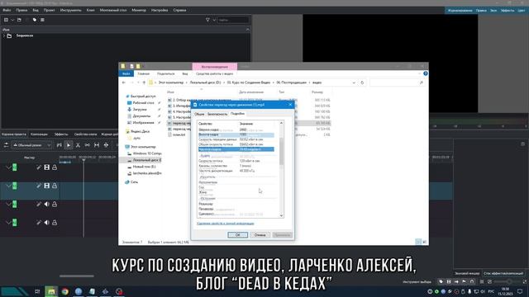
Task: Open File Explorer from the taskbar
Action: pyautogui.click(x=51, y=291)
